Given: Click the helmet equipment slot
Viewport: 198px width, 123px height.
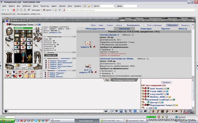Looking at the screenshot, I should pyautogui.click(x=9, y=31).
